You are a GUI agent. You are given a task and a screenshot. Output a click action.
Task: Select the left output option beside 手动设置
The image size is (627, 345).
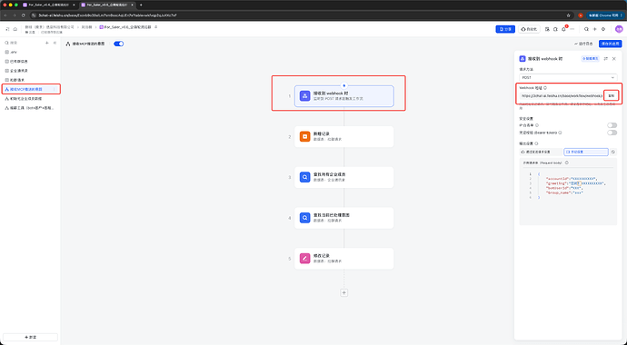541,152
